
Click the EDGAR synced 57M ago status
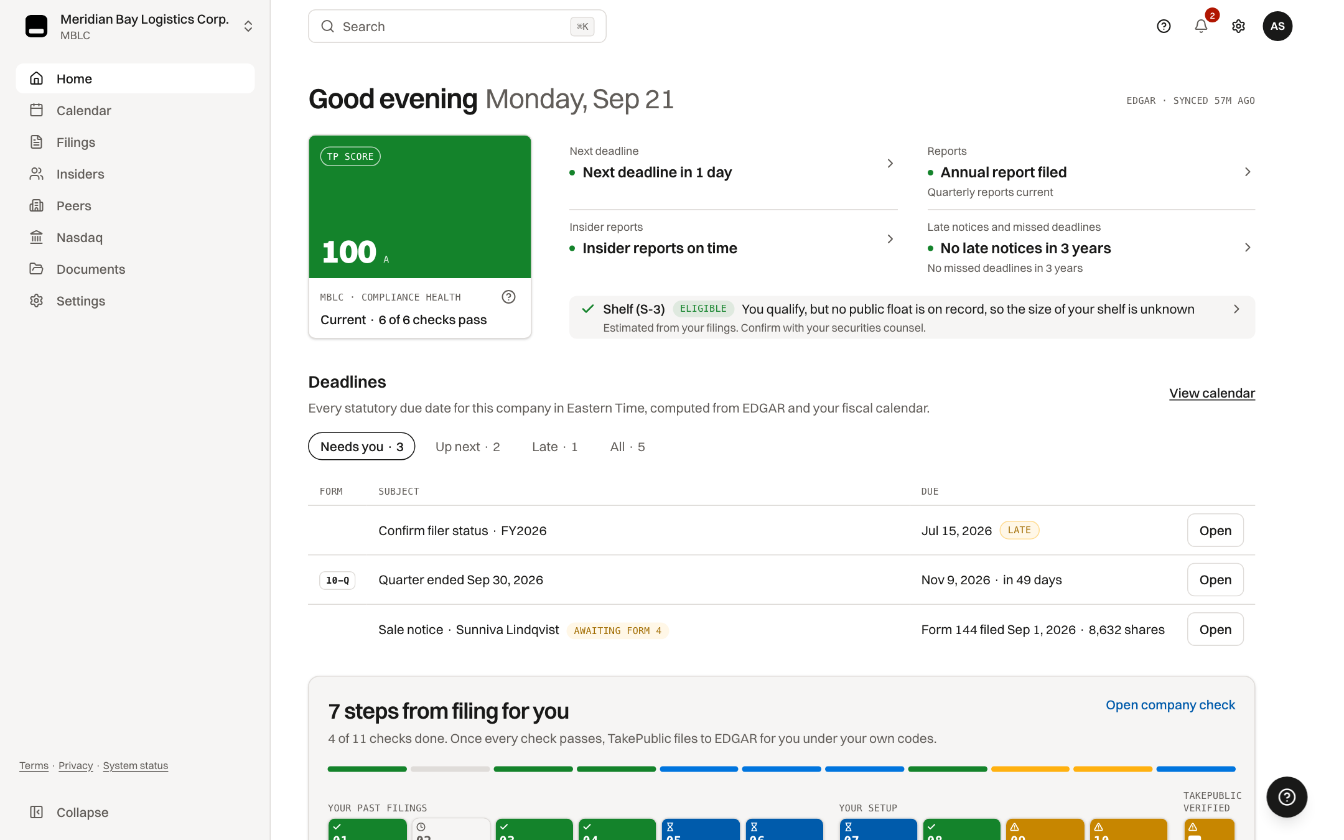click(1190, 100)
